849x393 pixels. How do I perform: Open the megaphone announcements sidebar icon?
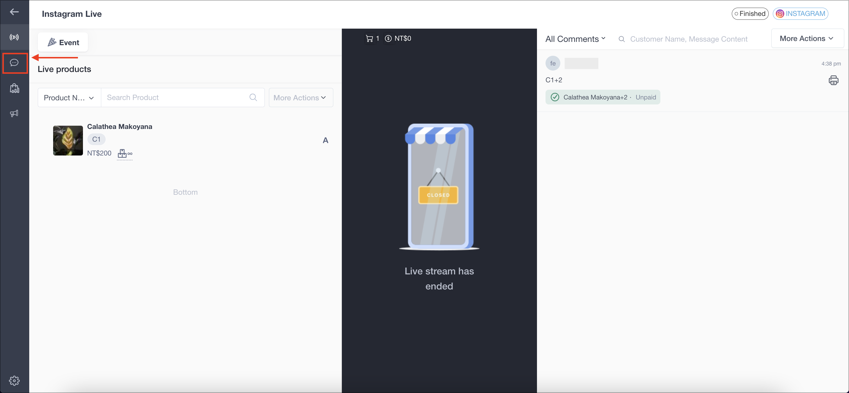click(x=14, y=114)
